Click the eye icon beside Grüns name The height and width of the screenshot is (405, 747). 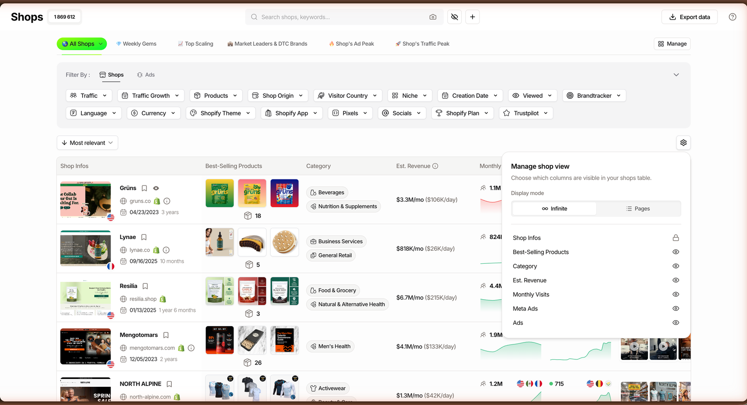click(x=156, y=188)
